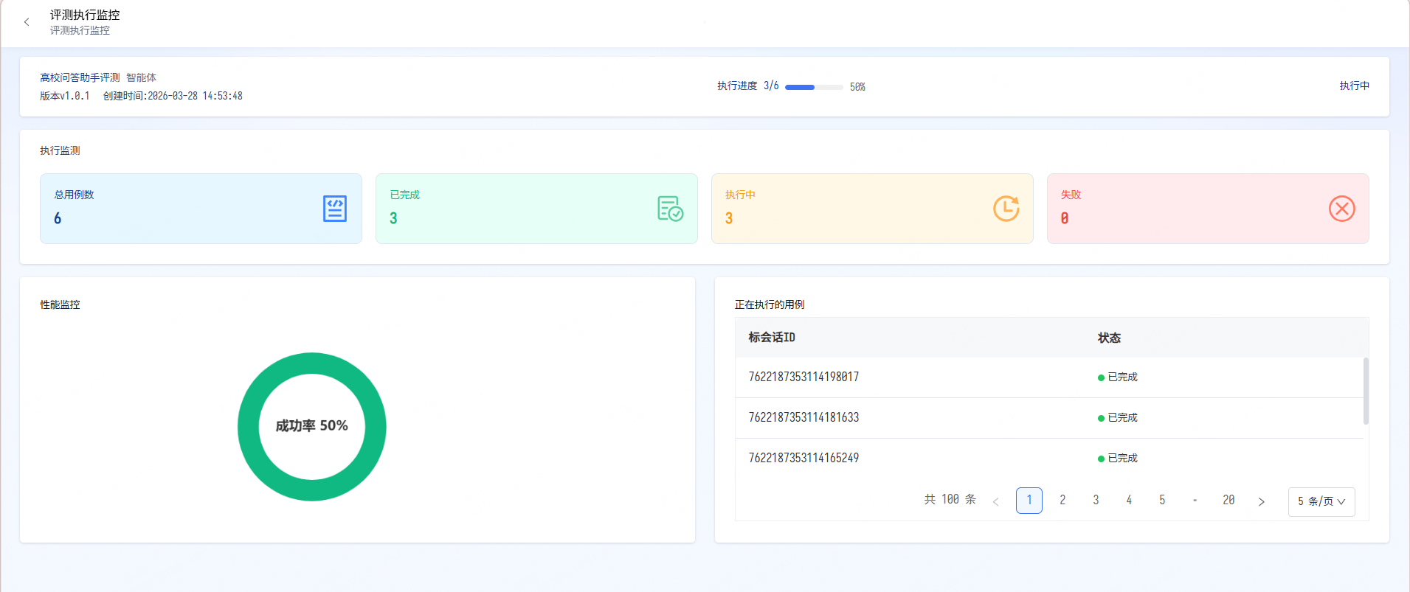Click the 失败 cross circle icon
The width and height of the screenshot is (1410, 592).
[1342, 209]
